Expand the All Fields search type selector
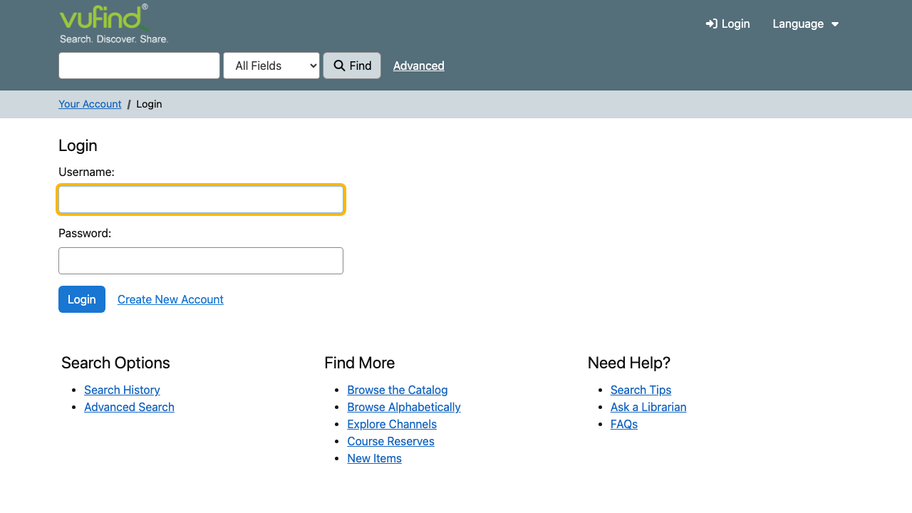 (x=271, y=66)
